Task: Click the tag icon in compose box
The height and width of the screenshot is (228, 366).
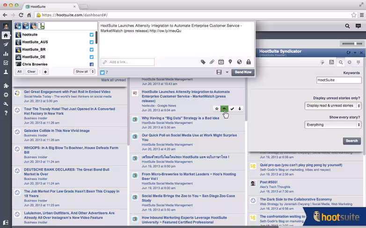Action: pos(203,62)
